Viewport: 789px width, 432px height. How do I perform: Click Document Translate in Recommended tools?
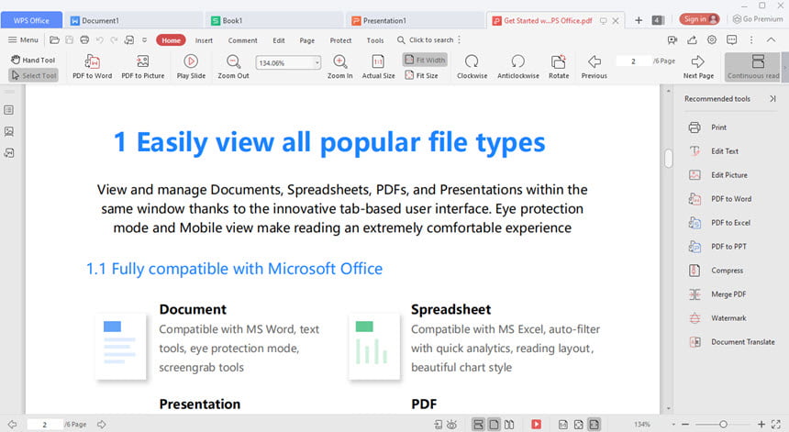coord(731,342)
